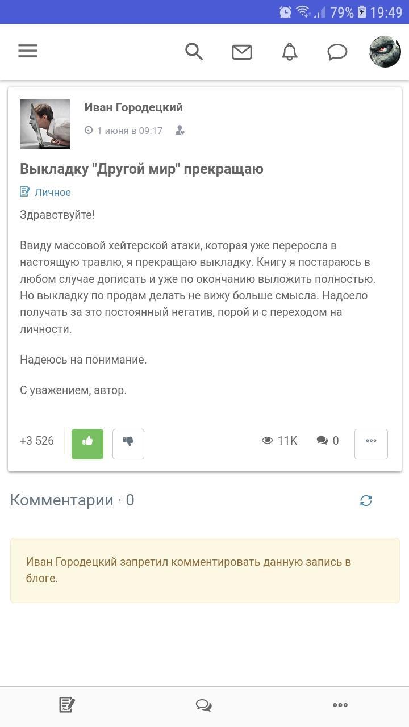This screenshot has height=727, width=409.
Task: Open notifications bell icon
Action: tap(290, 52)
